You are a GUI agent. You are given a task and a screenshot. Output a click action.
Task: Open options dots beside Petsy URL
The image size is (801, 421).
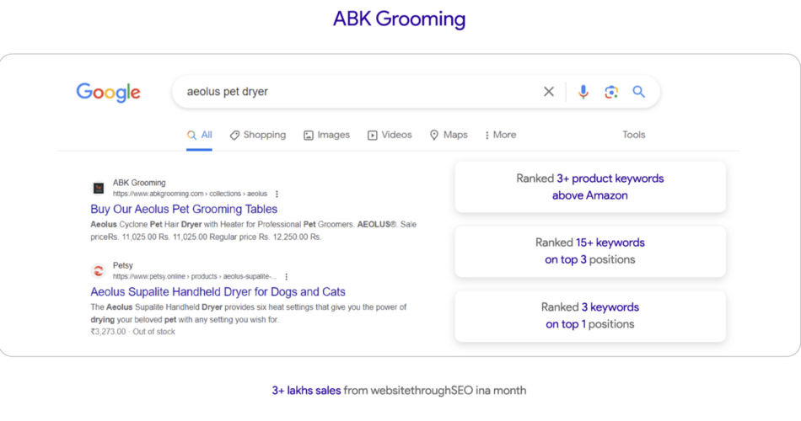pos(286,276)
